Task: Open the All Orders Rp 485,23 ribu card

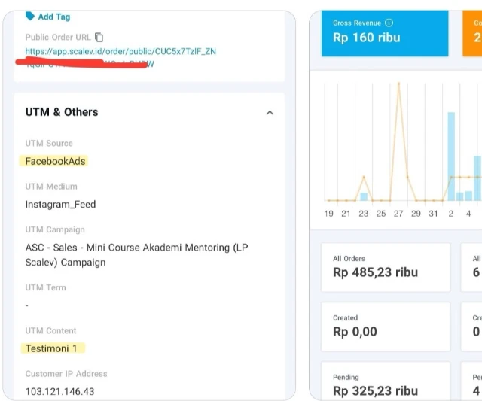Action: (x=385, y=266)
